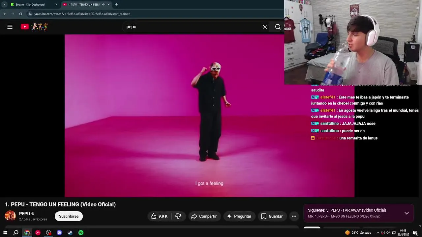This screenshot has width=422, height=237.
Task: Click the video player area
Action: tap(209, 116)
